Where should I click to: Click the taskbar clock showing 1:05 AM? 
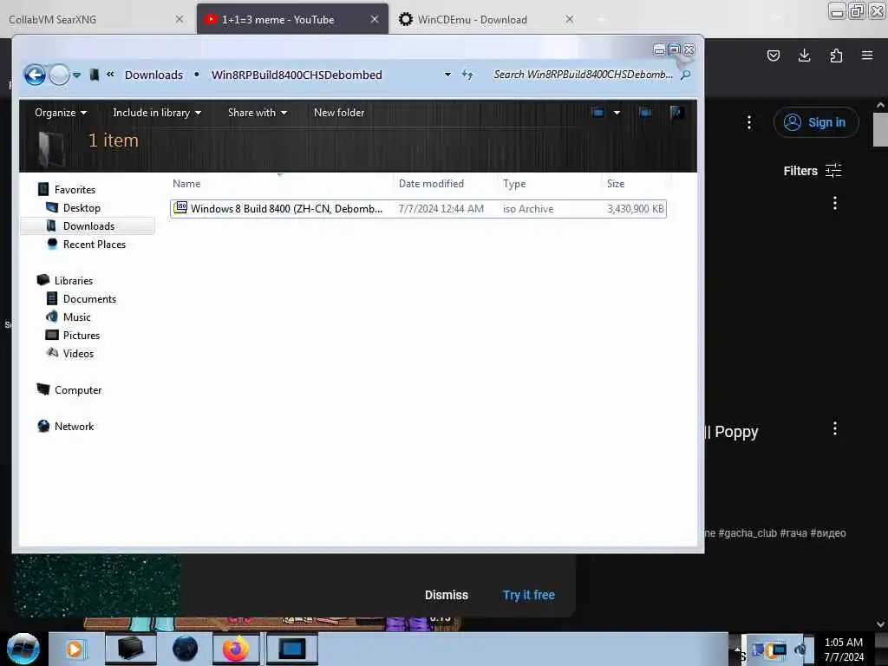[844, 649]
